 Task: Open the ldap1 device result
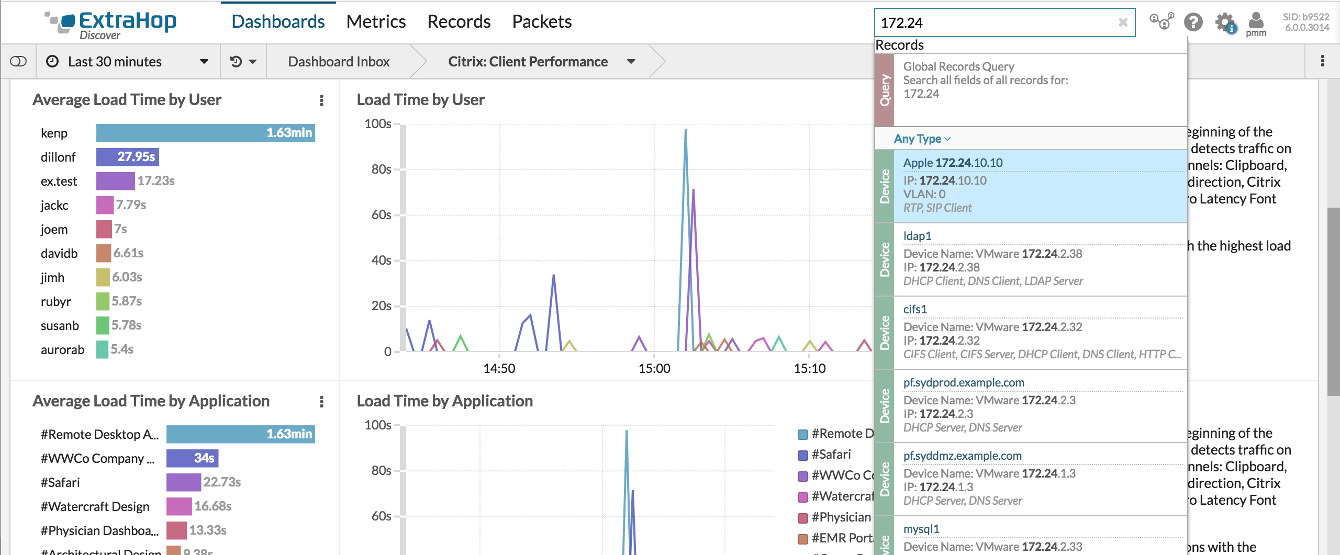1031,259
